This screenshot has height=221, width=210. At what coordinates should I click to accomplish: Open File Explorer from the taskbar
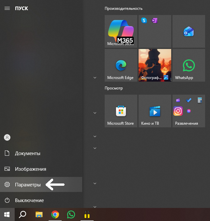coord(39,214)
